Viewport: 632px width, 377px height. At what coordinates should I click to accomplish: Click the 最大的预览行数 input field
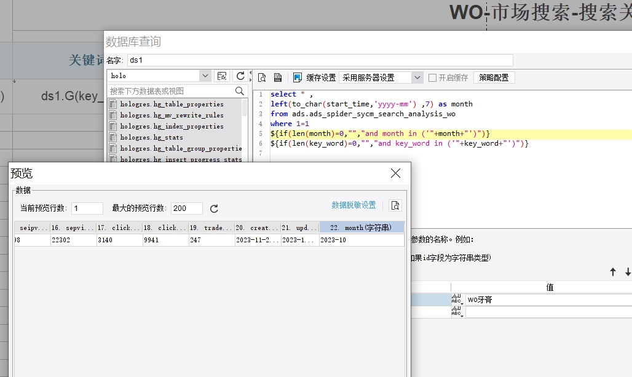pyautogui.click(x=187, y=208)
